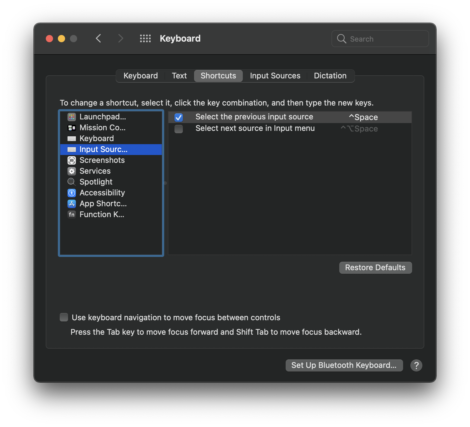Select the Function Keys fn icon

[x=72, y=214]
